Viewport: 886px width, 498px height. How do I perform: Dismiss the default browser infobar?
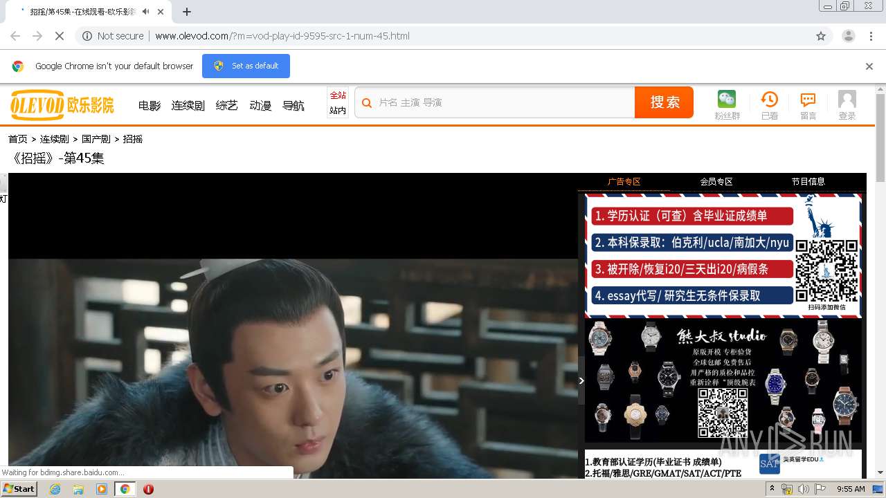[869, 66]
